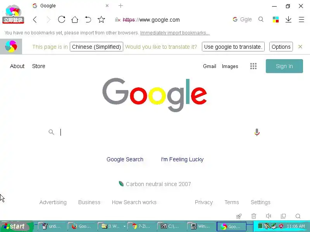
Task: Switch to the unti... paint taskbar window
Action: [52, 226]
